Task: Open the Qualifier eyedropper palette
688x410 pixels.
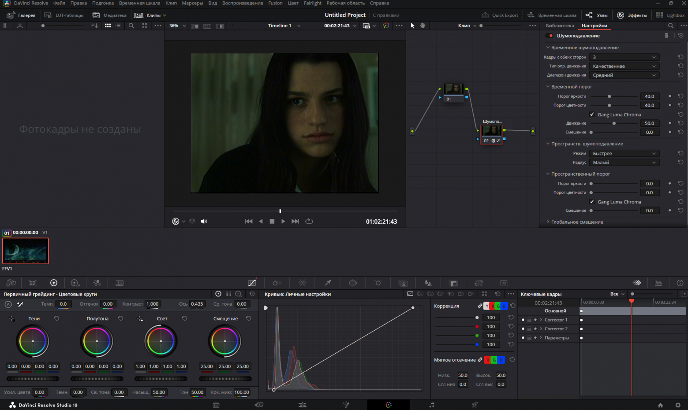Action: click(328, 283)
